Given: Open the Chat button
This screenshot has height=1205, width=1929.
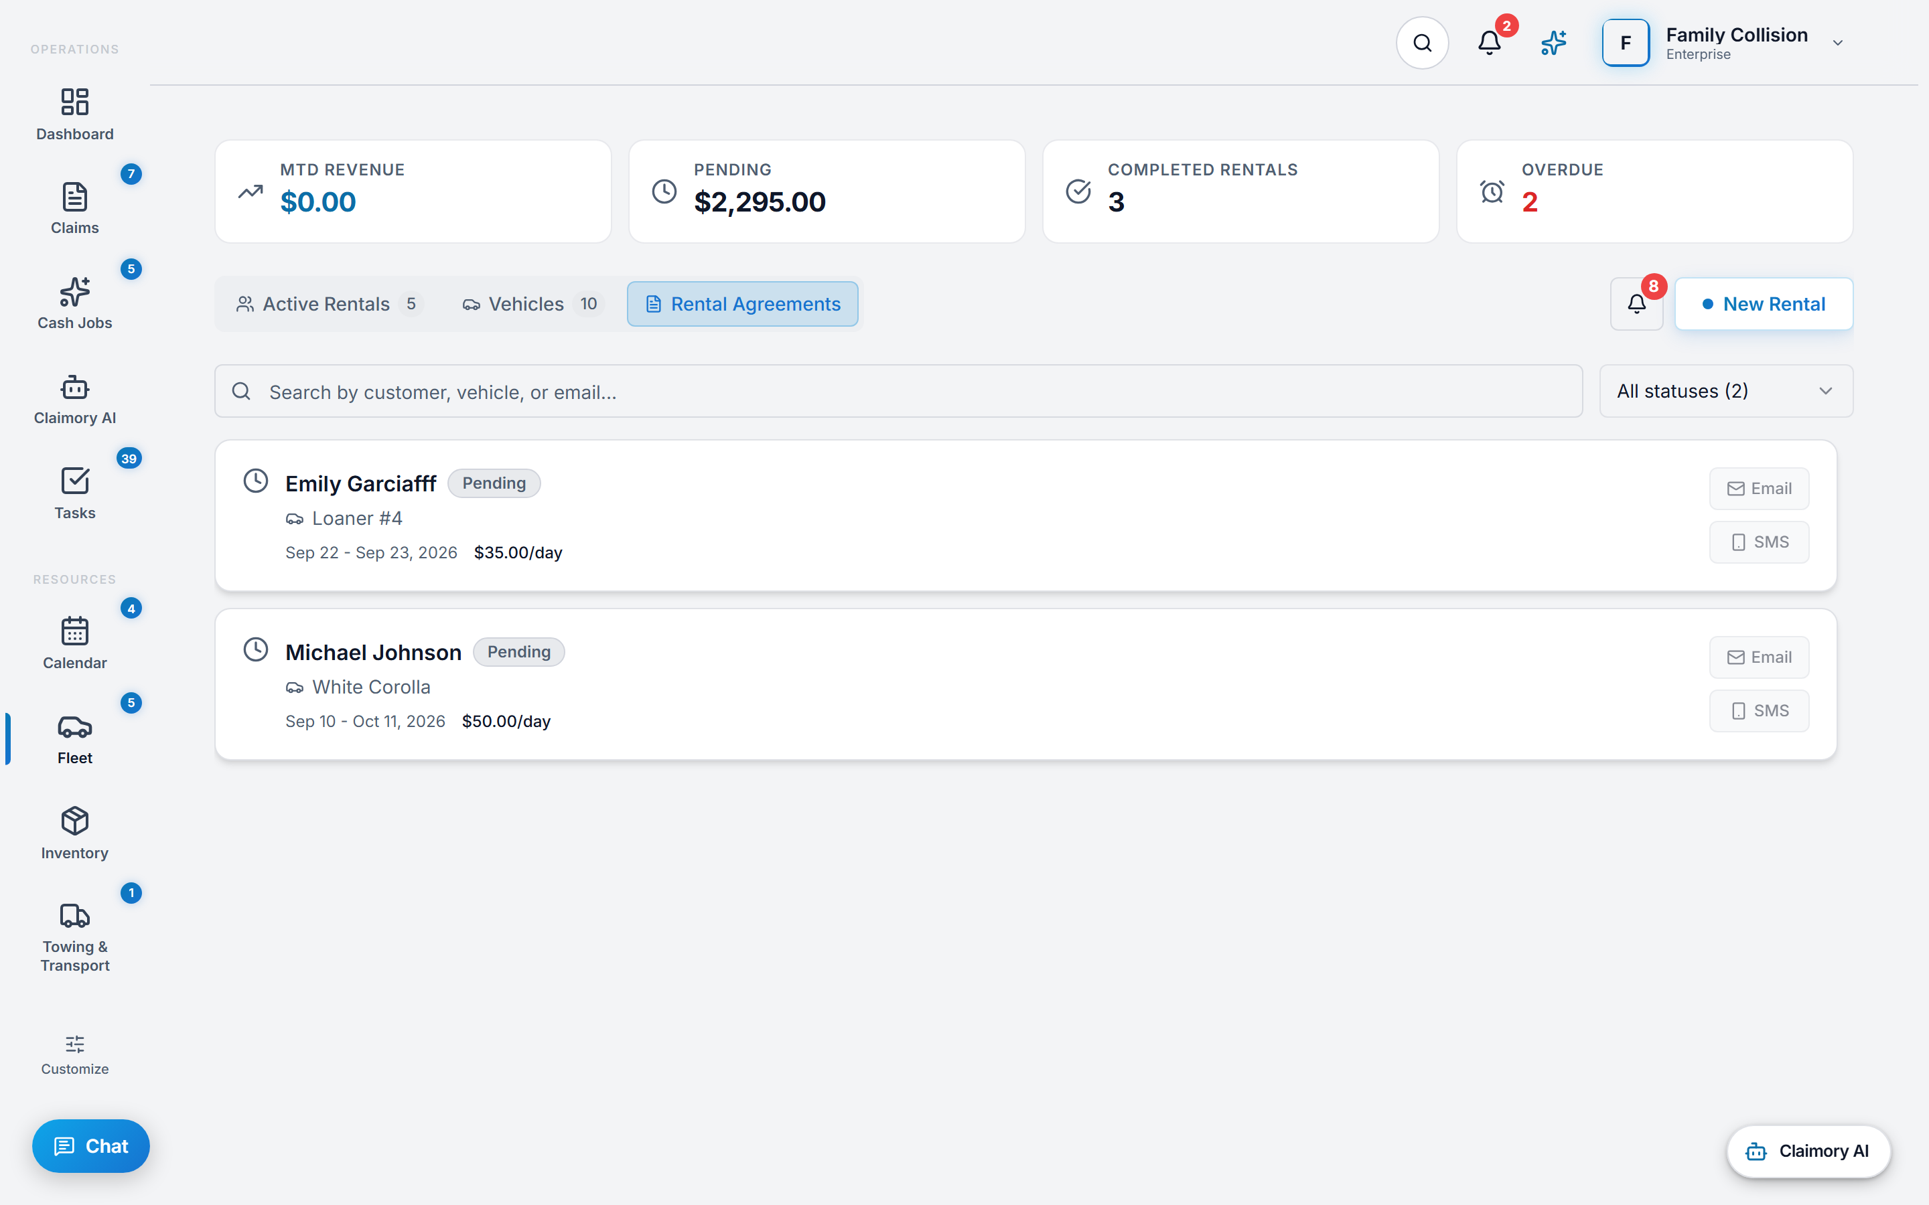Looking at the screenshot, I should tap(91, 1146).
